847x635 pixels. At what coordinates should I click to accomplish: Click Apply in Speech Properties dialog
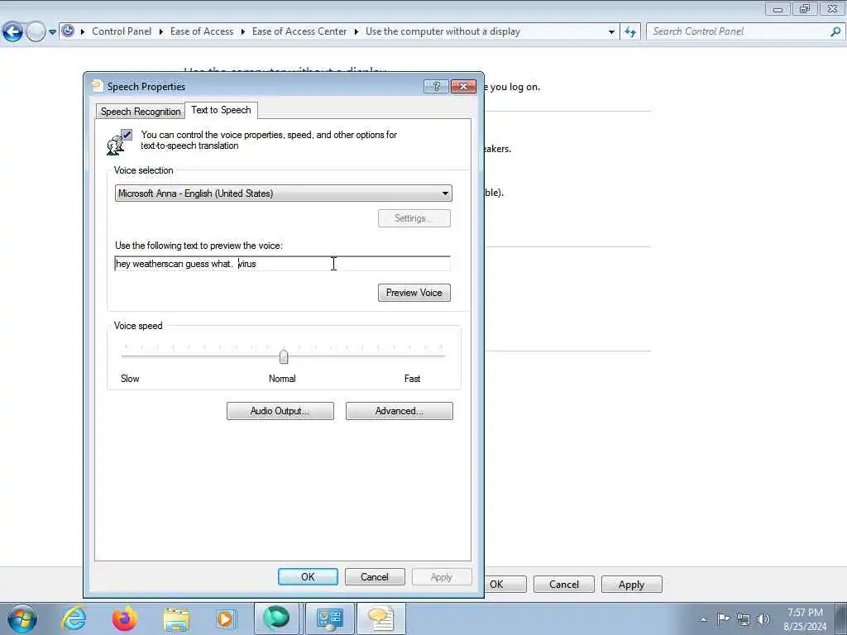(442, 576)
